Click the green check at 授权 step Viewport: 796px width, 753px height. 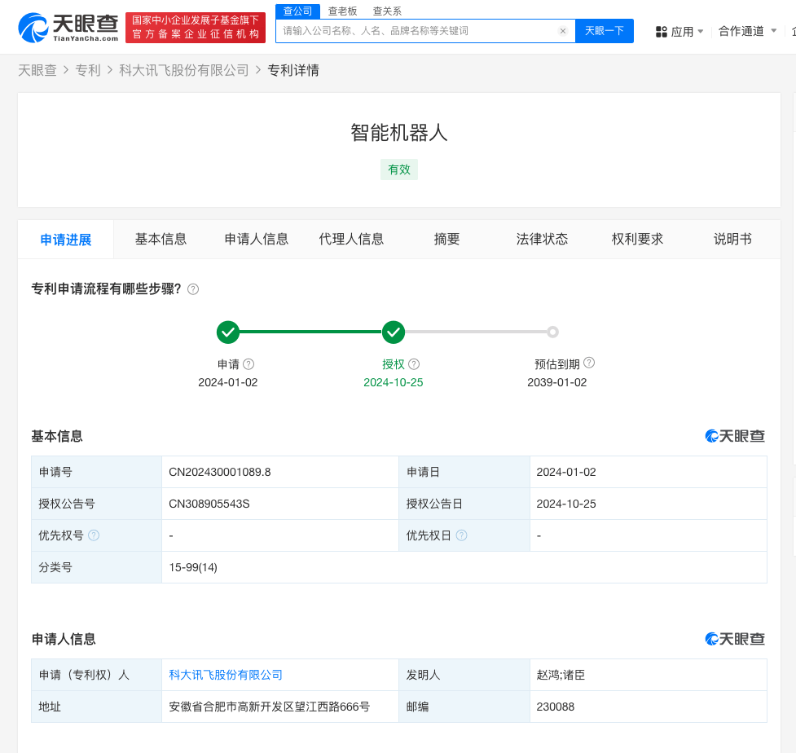[x=394, y=332]
